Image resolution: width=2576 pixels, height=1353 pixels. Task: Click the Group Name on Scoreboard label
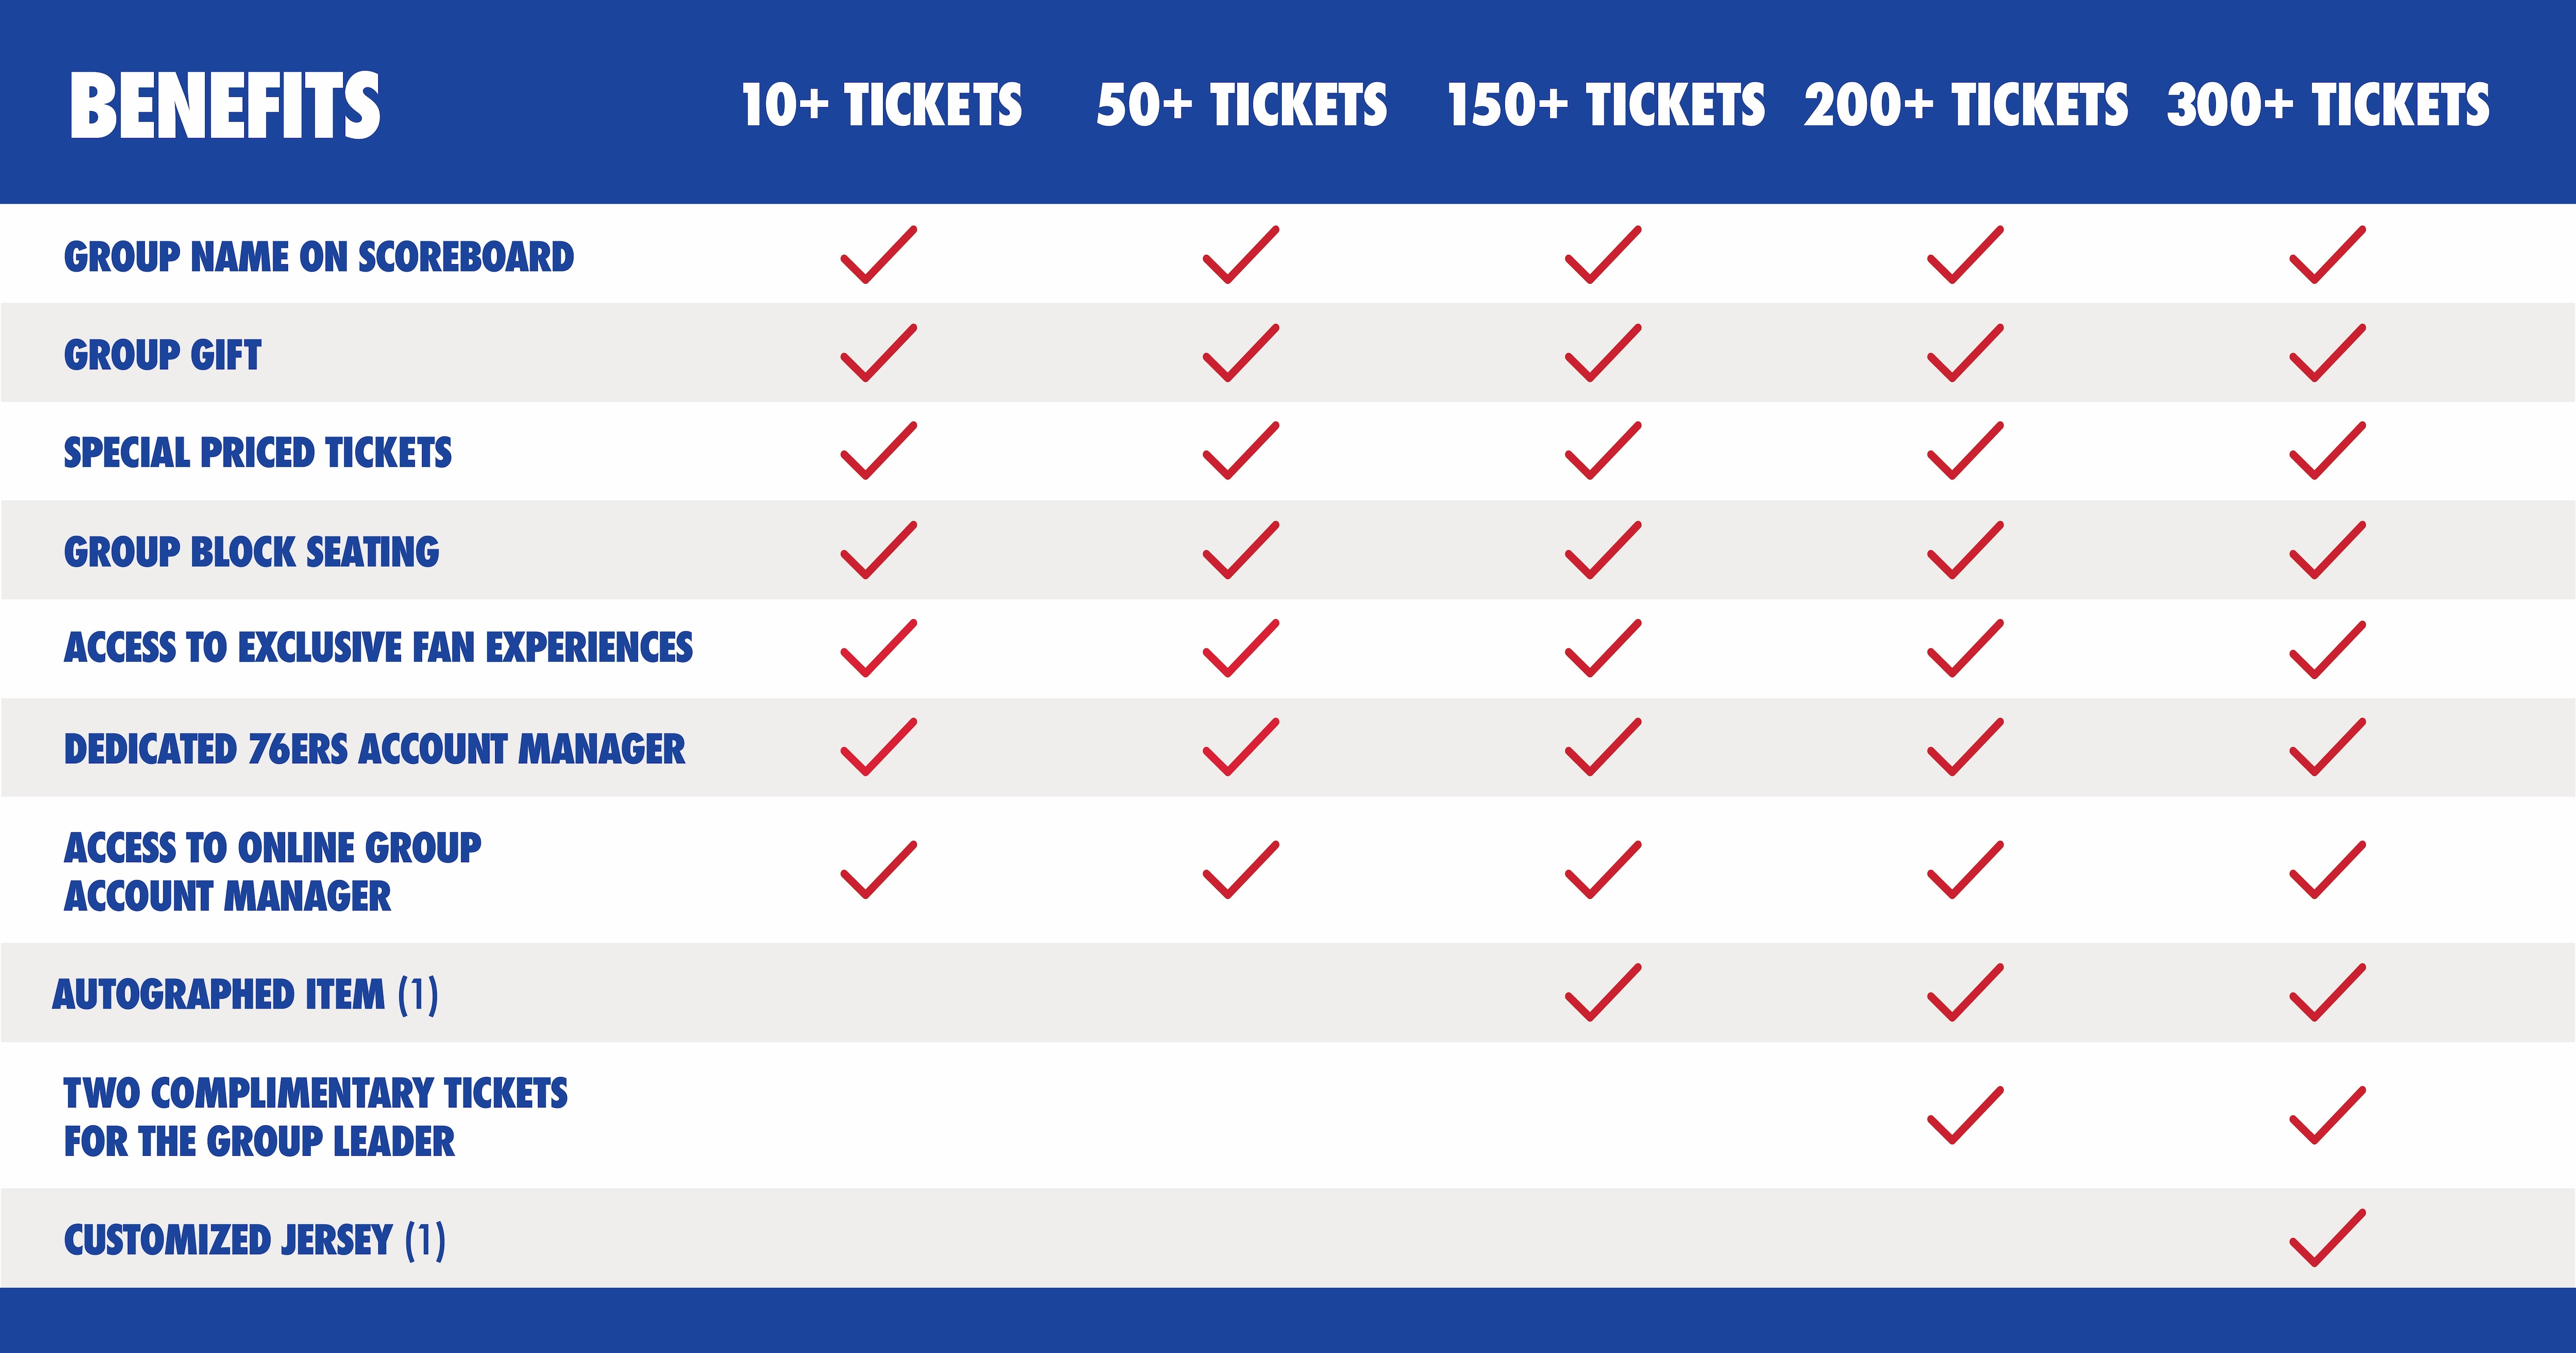[319, 257]
